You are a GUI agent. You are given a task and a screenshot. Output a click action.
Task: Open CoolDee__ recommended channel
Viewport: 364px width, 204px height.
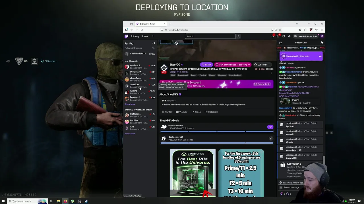[x=140, y=122]
